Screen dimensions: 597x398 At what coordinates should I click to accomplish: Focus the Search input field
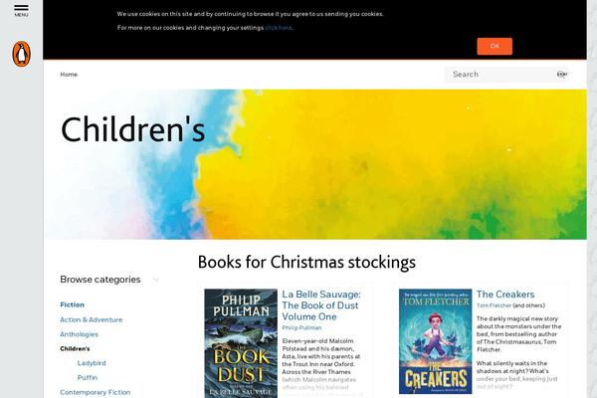(x=501, y=75)
